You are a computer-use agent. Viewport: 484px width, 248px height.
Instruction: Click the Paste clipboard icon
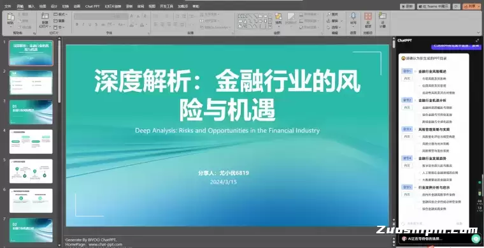click(x=10, y=17)
